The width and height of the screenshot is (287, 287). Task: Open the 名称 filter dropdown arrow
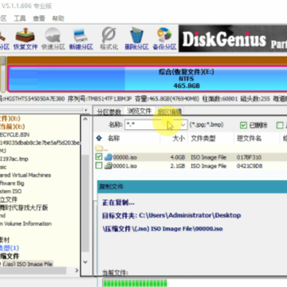tap(183, 124)
